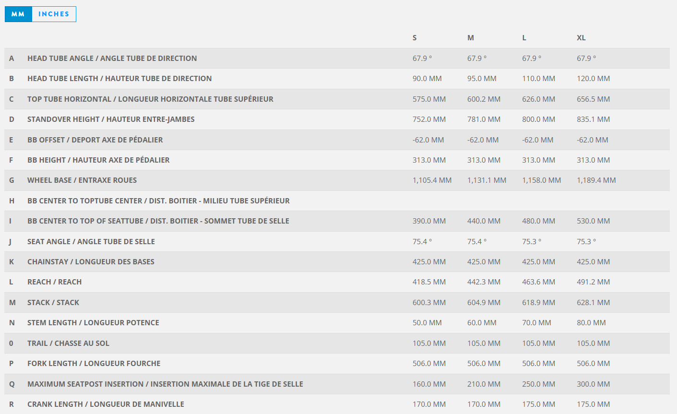Image resolution: width=677 pixels, height=414 pixels.
Task: Click Maximum Seatpost Insertion value for size L
Action: [538, 384]
